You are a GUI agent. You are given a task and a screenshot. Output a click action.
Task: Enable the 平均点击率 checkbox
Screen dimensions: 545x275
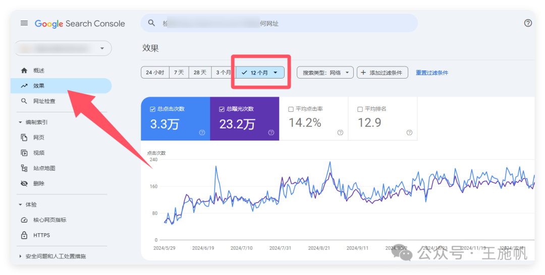coord(291,109)
